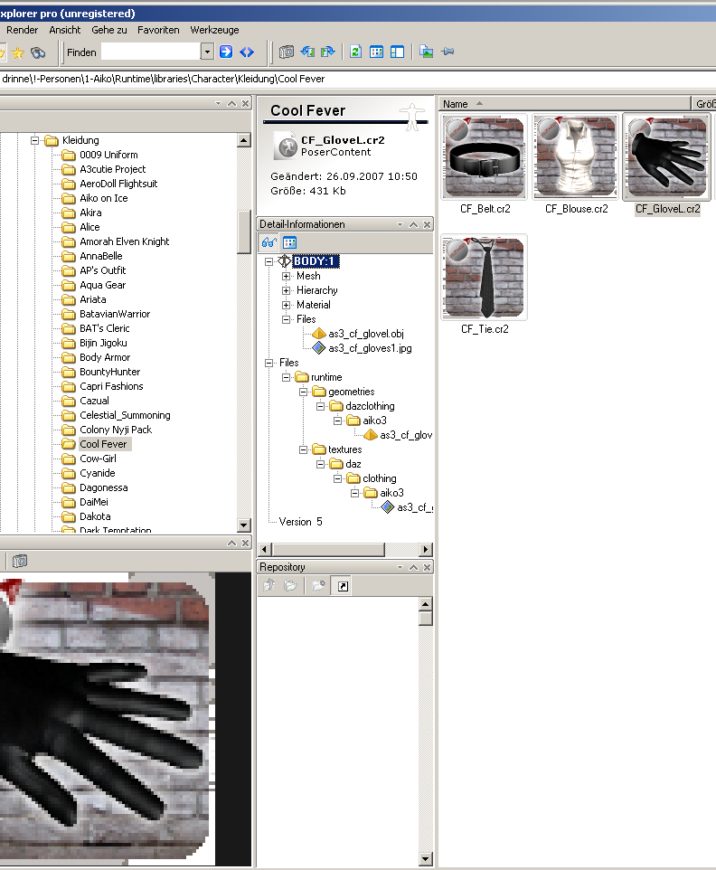Click the Repository folder with gear icon
Screen dimensions: 716x870
point(318,586)
